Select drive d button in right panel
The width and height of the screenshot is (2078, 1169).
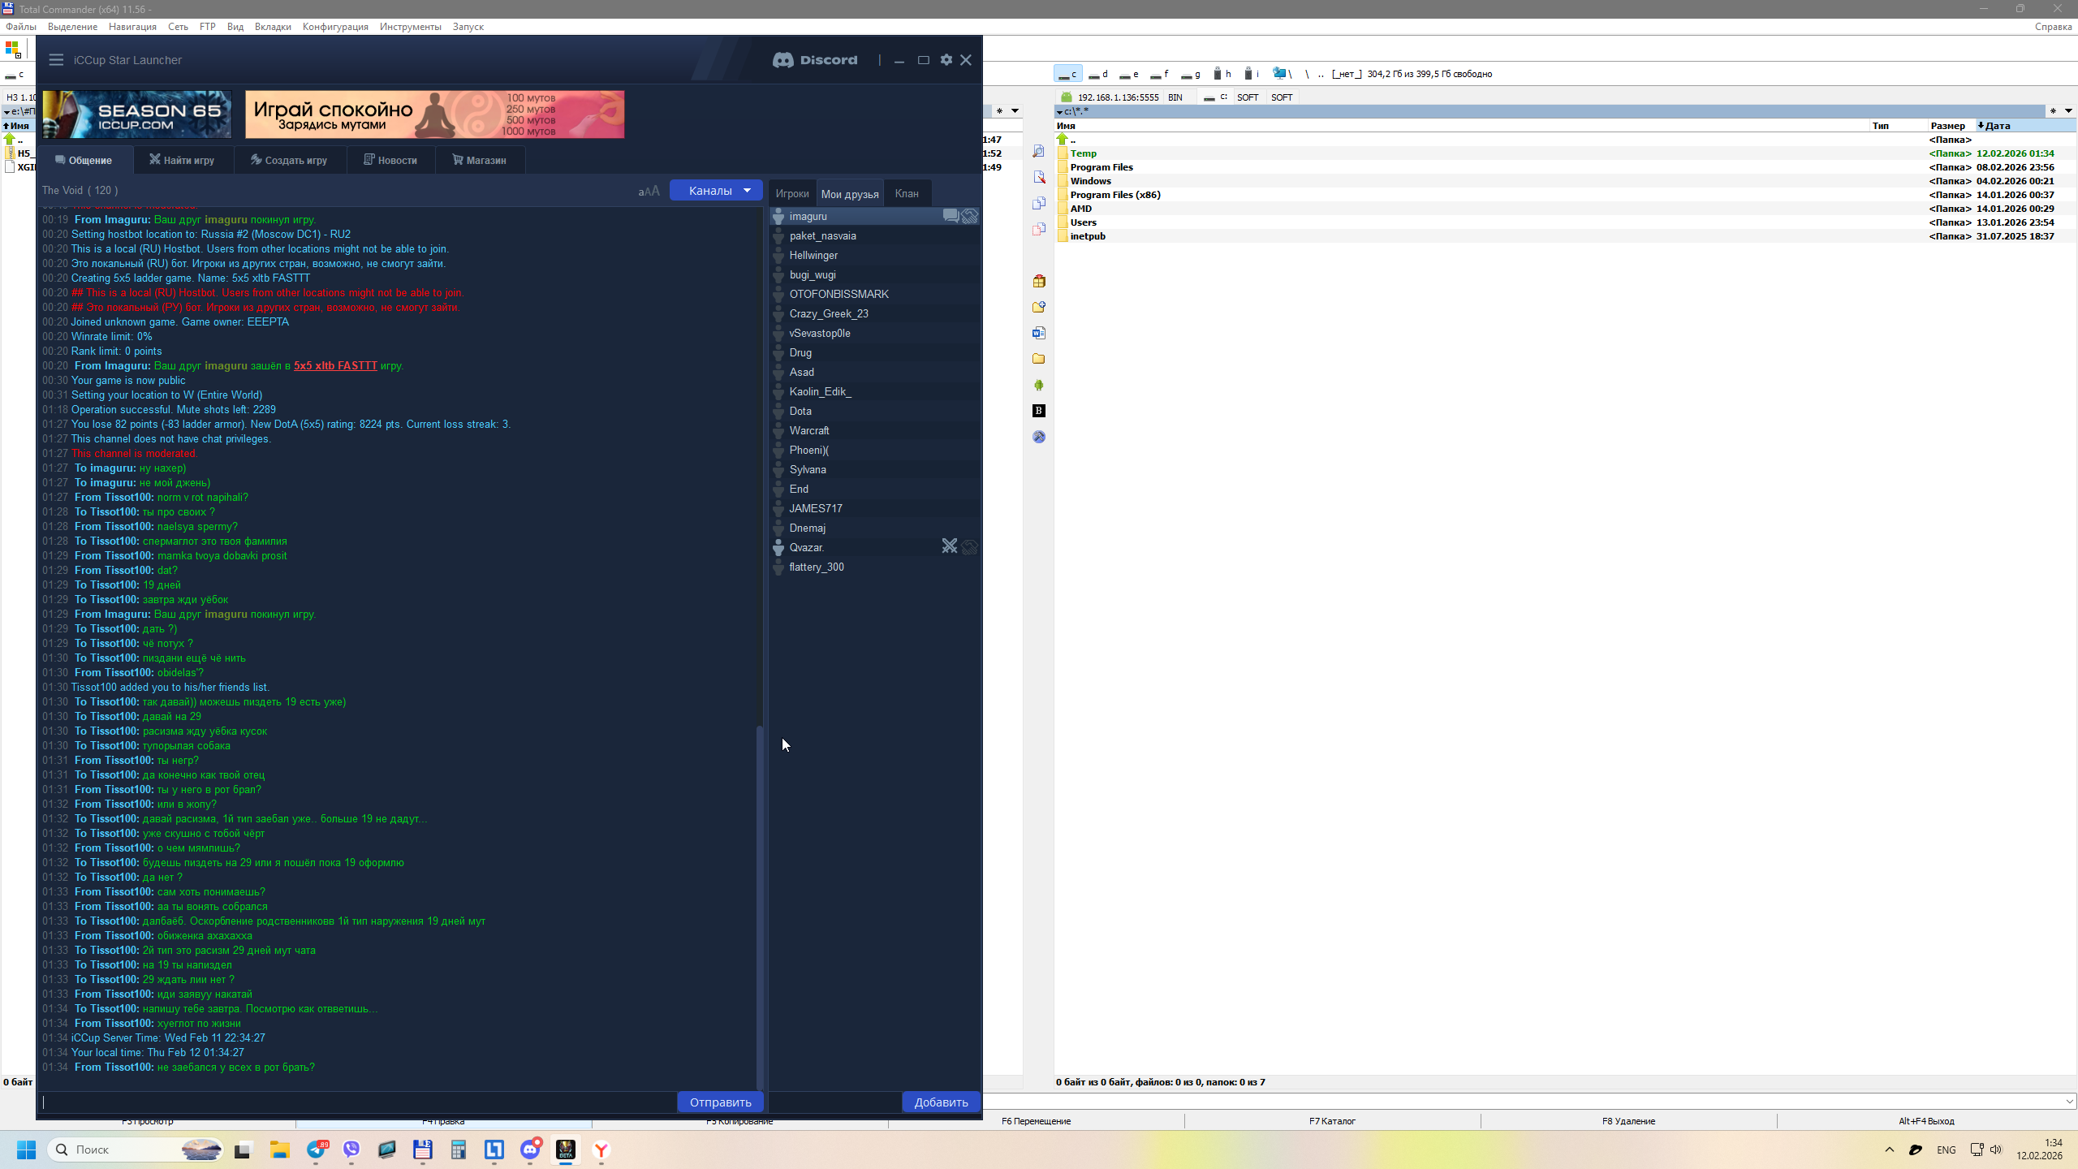(1097, 74)
